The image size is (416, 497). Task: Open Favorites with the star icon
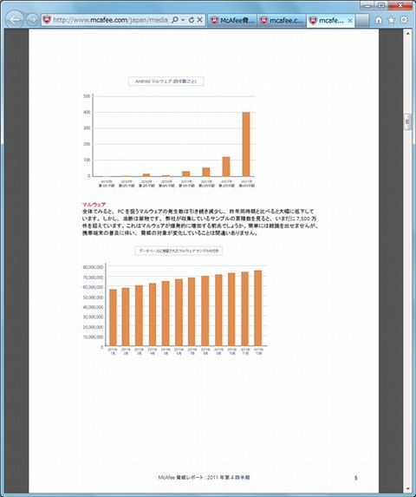392,20
